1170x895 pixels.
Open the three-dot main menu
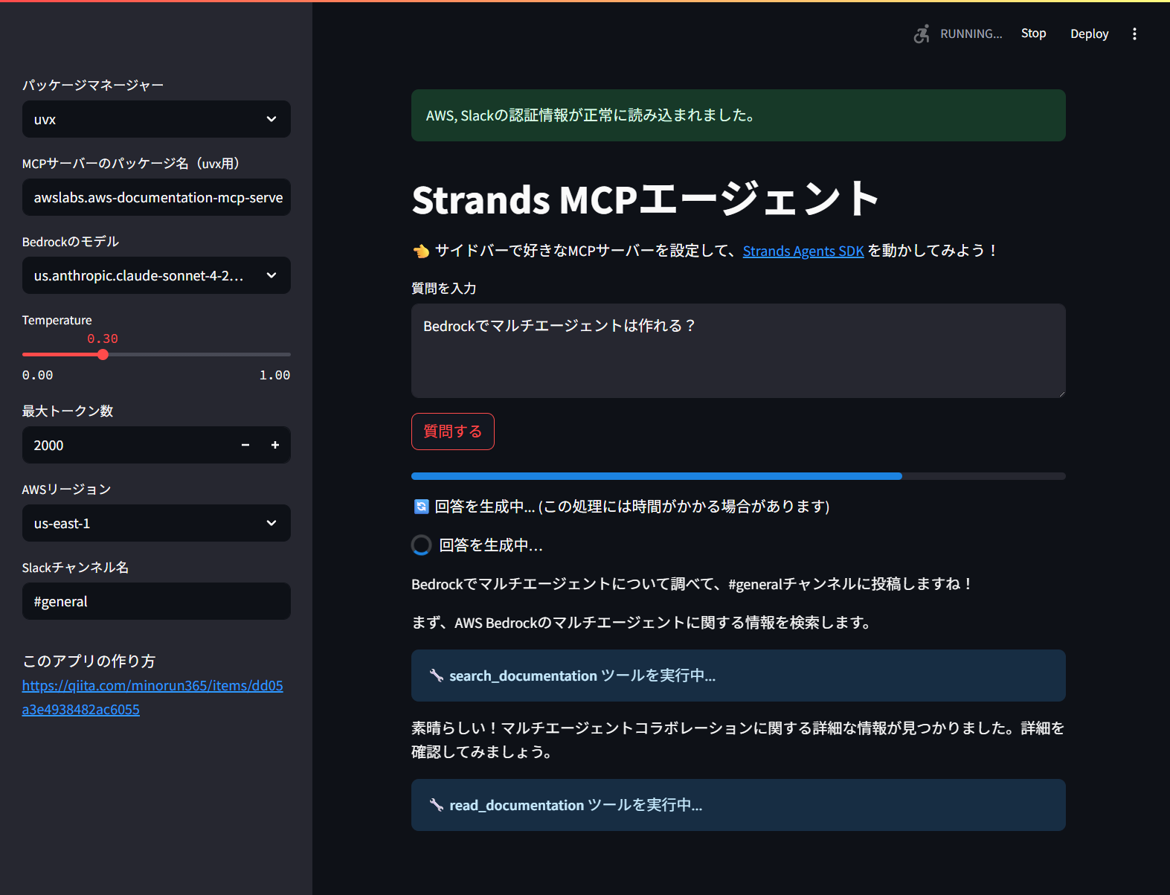click(x=1134, y=33)
